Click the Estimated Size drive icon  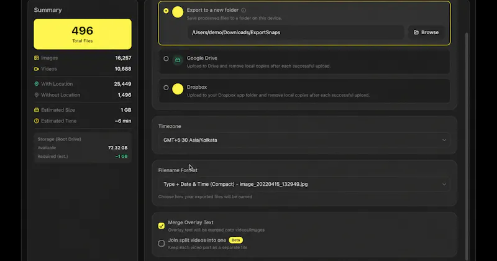pos(37,110)
